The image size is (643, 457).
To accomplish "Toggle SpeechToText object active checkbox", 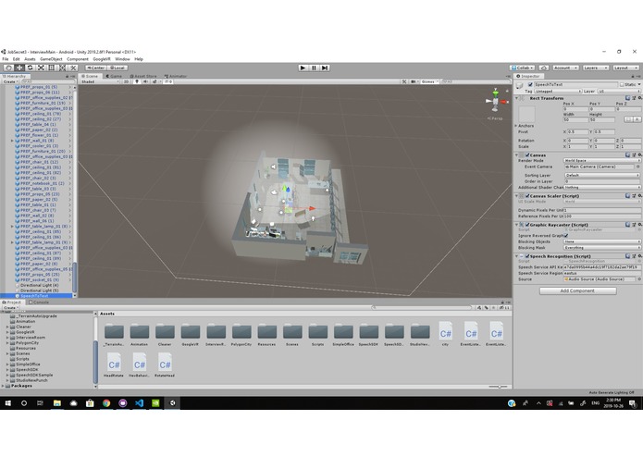I will tap(530, 84).
